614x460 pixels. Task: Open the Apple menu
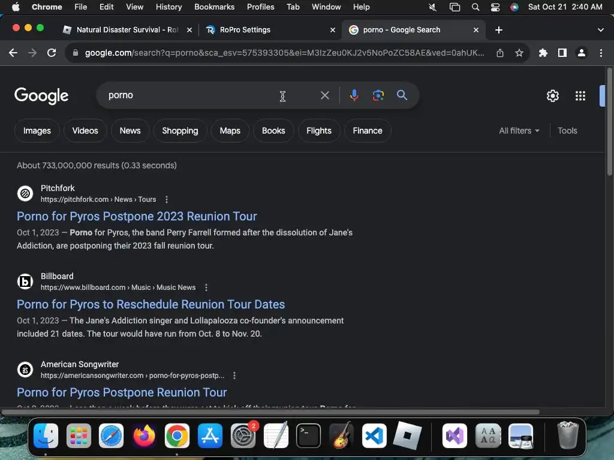pos(16,7)
